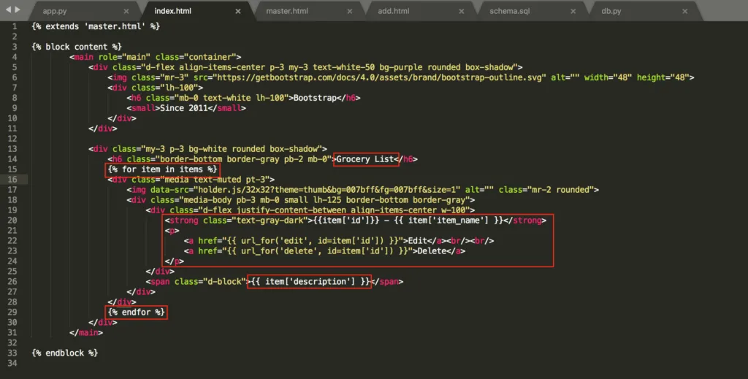Click the ">Edit<" link text
This screenshot has height=379, width=748.
click(417, 241)
